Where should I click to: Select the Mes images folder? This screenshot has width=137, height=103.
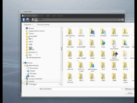[125, 43]
